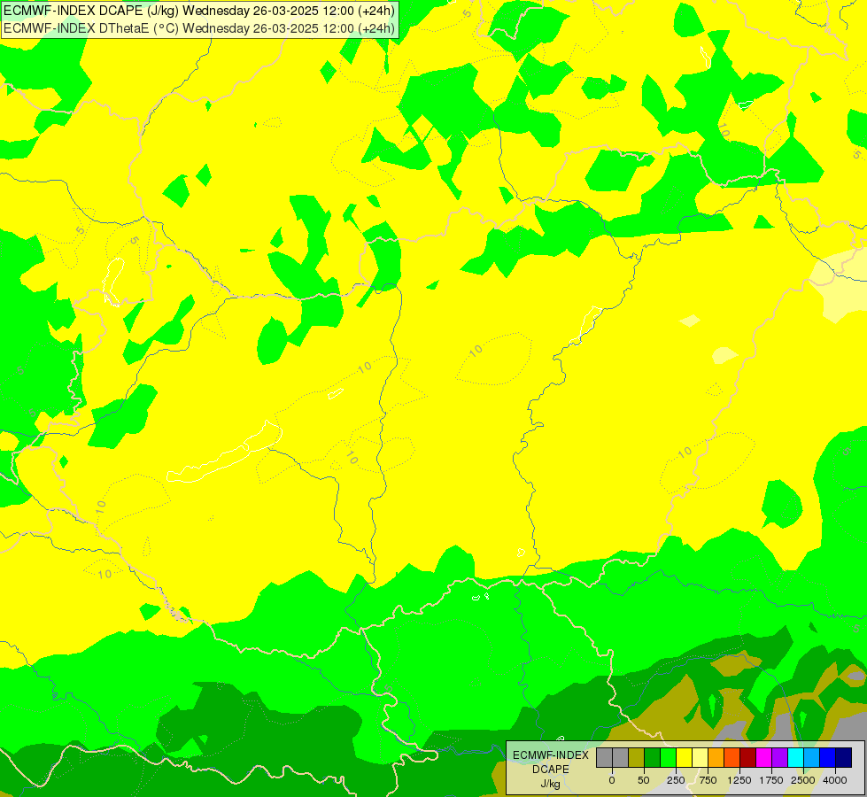Click the dark red legend swatch

(748, 758)
